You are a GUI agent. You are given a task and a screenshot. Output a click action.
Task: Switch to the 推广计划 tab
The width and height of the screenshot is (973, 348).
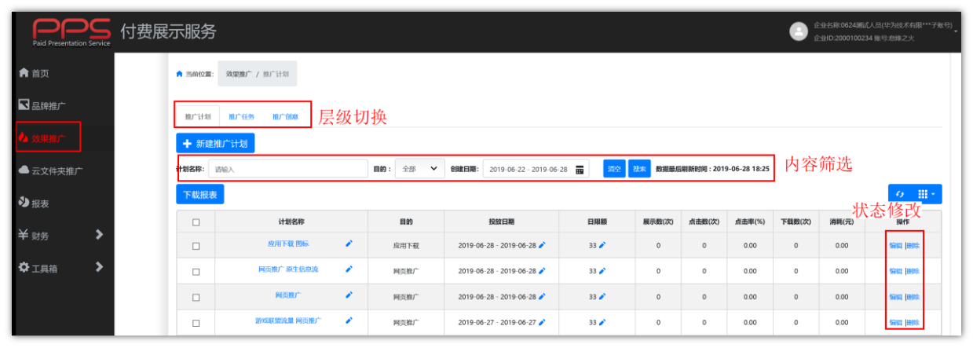[197, 116]
